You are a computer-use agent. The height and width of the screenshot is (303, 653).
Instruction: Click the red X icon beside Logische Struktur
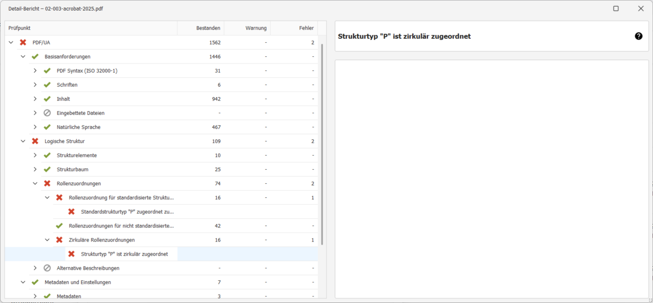[x=35, y=141]
